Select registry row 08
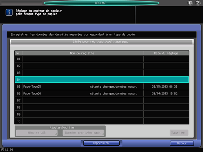Viewport: 203px width, 152px height. click(102, 107)
